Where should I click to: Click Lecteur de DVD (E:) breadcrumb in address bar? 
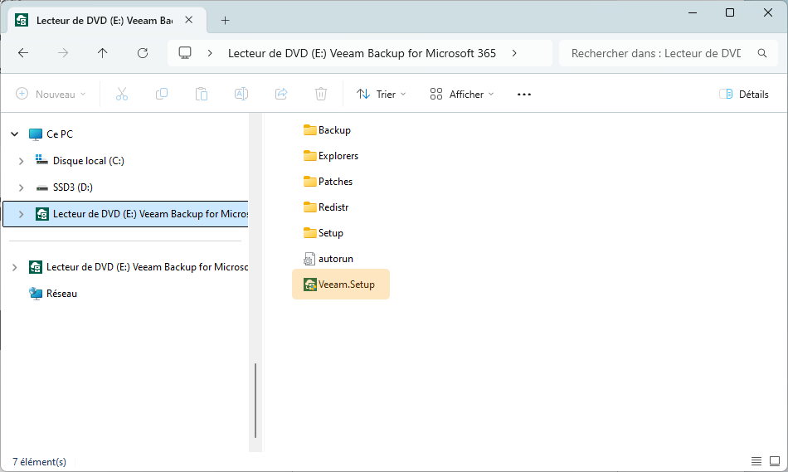point(362,53)
